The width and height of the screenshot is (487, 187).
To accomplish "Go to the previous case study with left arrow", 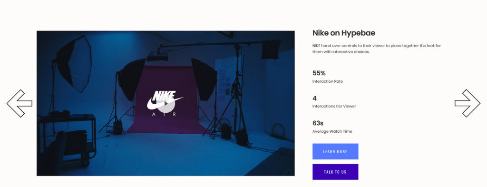I will tap(19, 103).
